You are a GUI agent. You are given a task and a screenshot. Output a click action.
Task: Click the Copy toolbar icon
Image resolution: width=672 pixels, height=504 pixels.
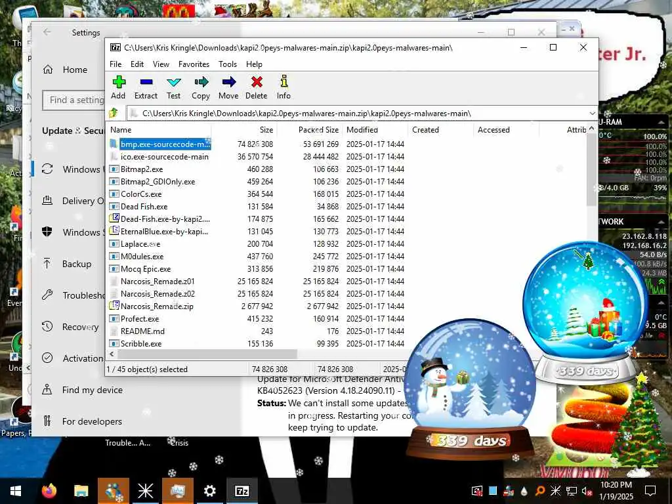[x=201, y=87]
